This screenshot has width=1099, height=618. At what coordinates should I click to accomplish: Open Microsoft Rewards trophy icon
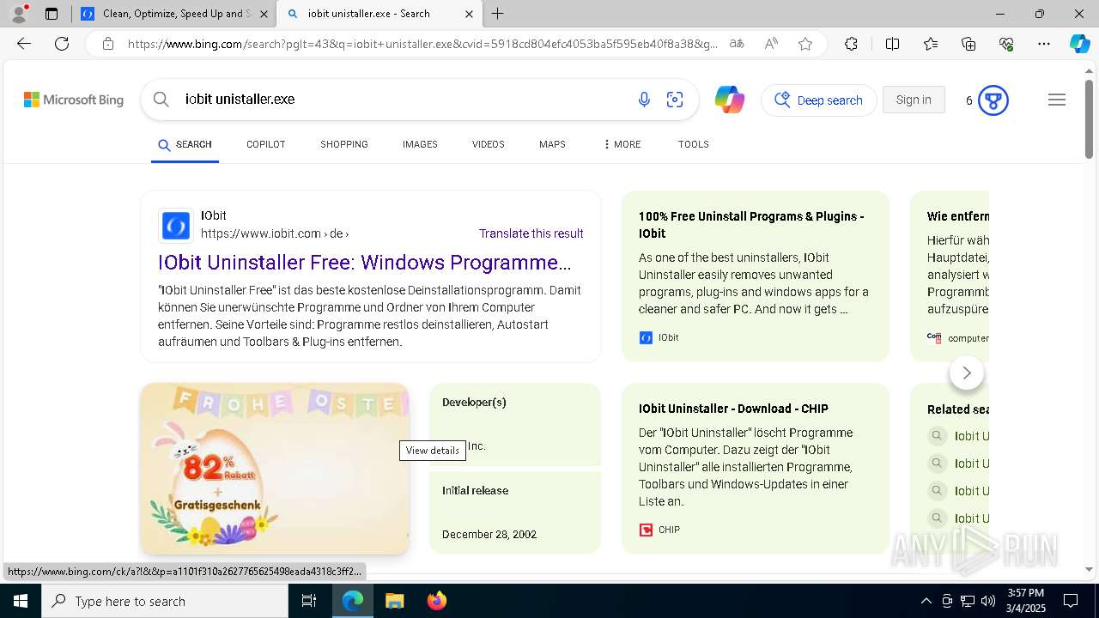pos(993,100)
